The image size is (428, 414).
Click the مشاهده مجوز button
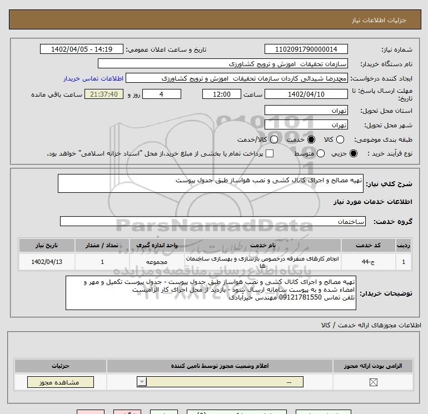tap(61, 382)
